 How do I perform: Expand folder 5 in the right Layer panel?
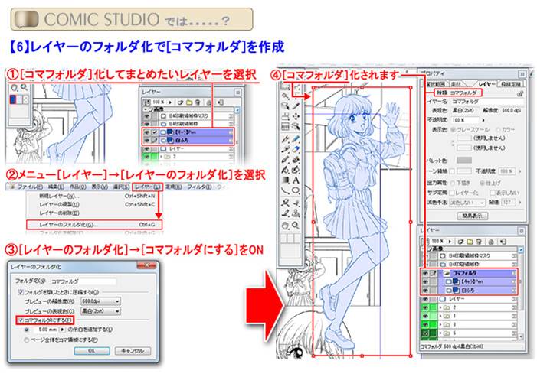pyautogui.click(x=440, y=333)
